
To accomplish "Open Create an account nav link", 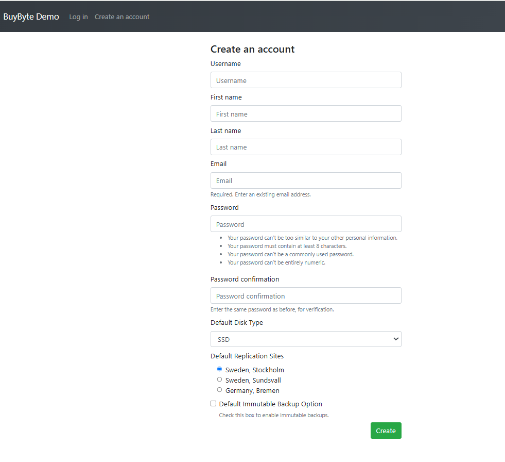I will click(121, 17).
